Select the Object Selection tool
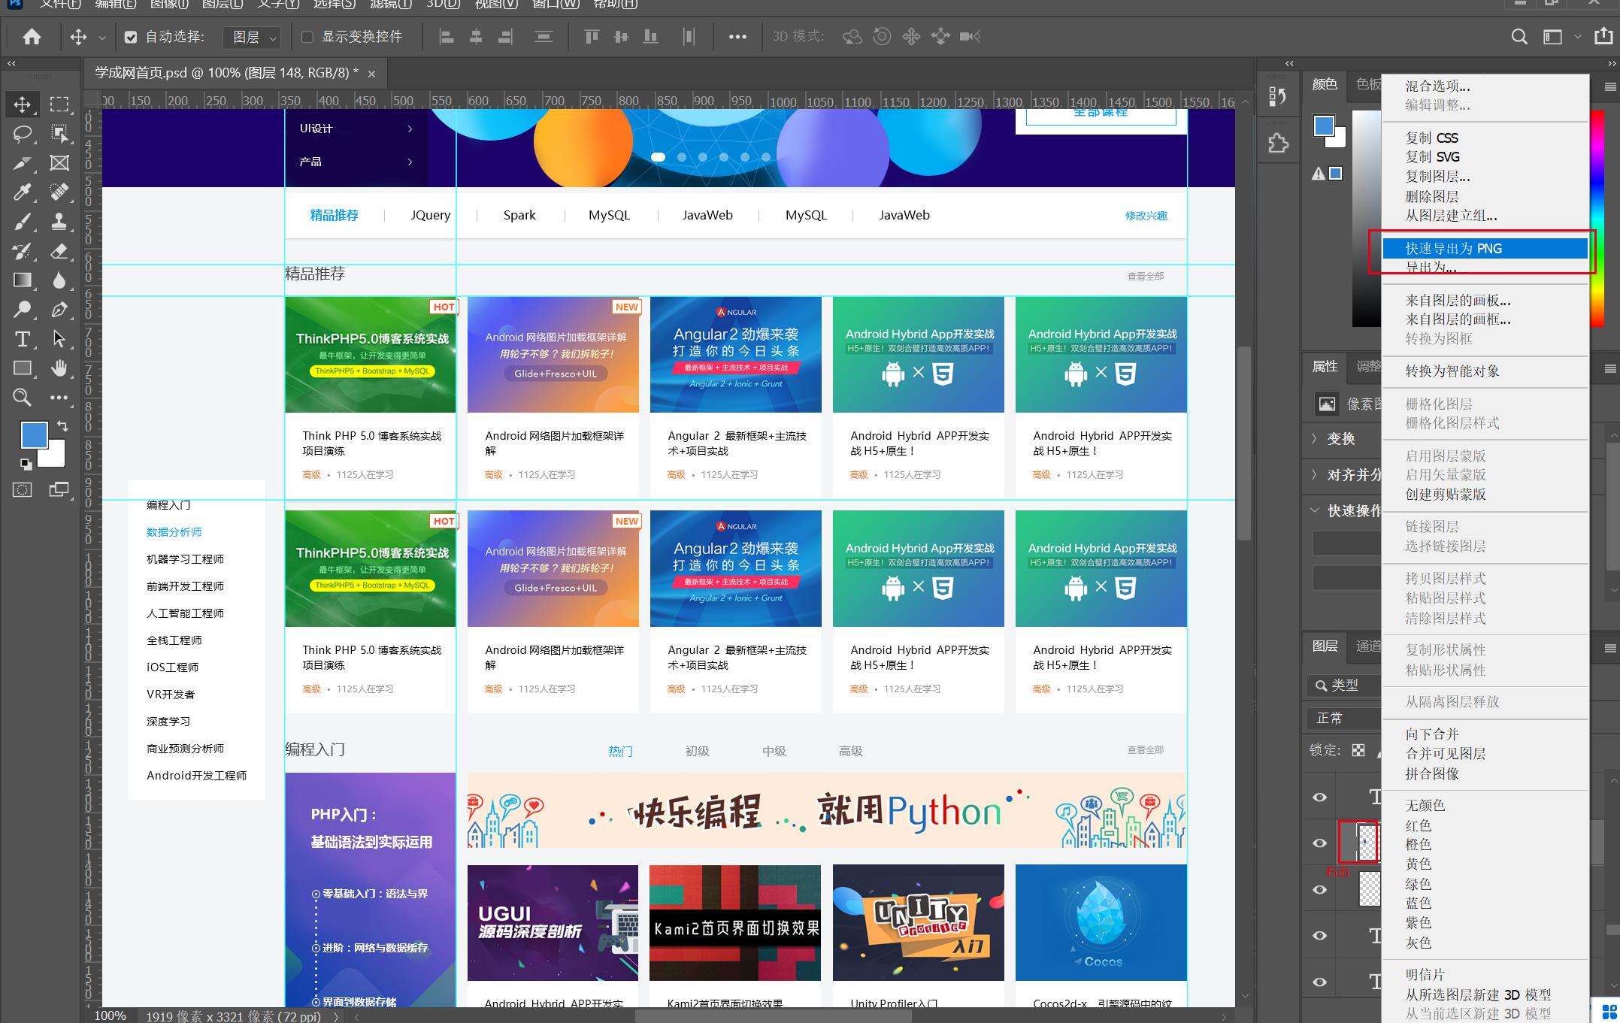 tap(59, 134)
